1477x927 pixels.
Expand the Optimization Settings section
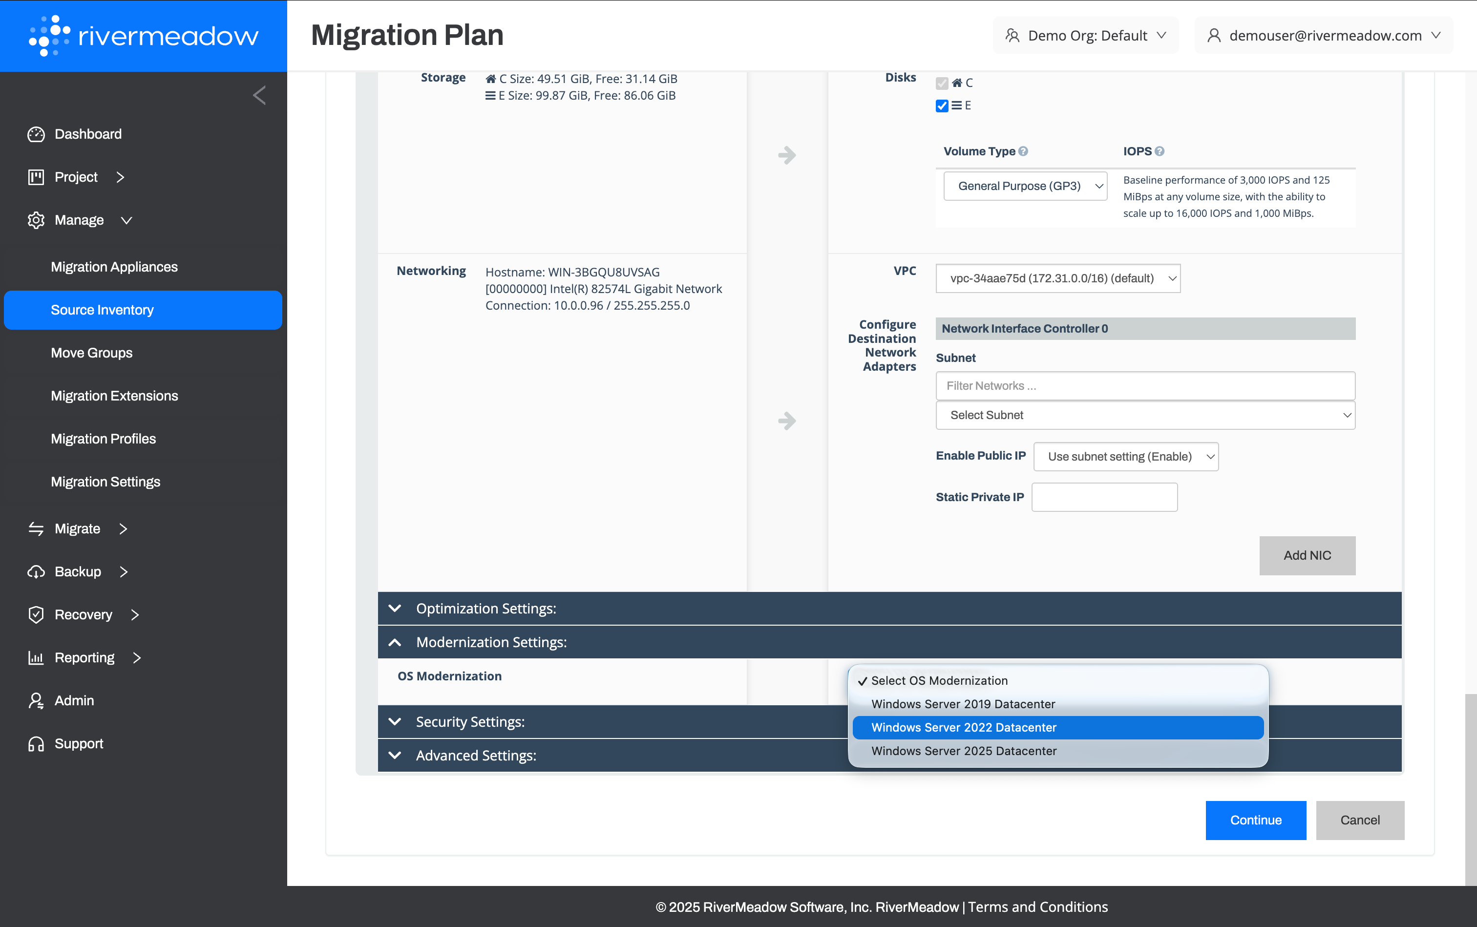(396, 609)
